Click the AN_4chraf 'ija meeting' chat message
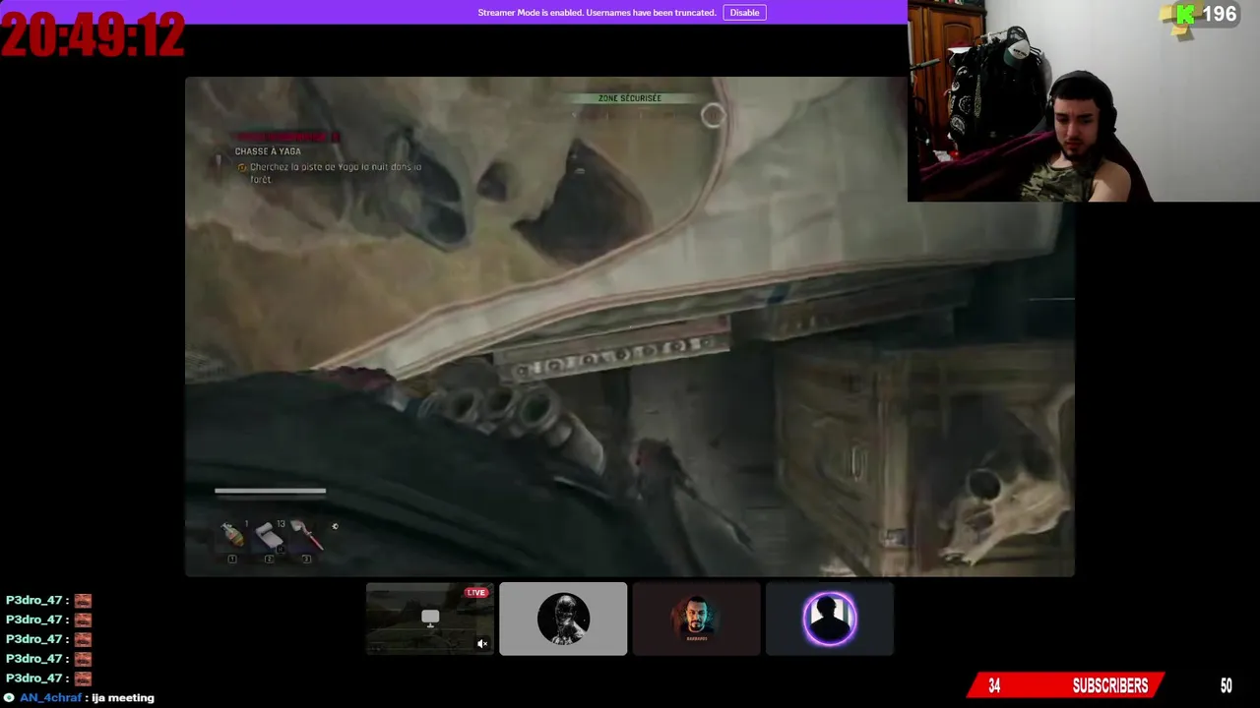 [79, 697]
